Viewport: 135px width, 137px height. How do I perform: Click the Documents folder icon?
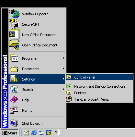click(x=14, y=68)
